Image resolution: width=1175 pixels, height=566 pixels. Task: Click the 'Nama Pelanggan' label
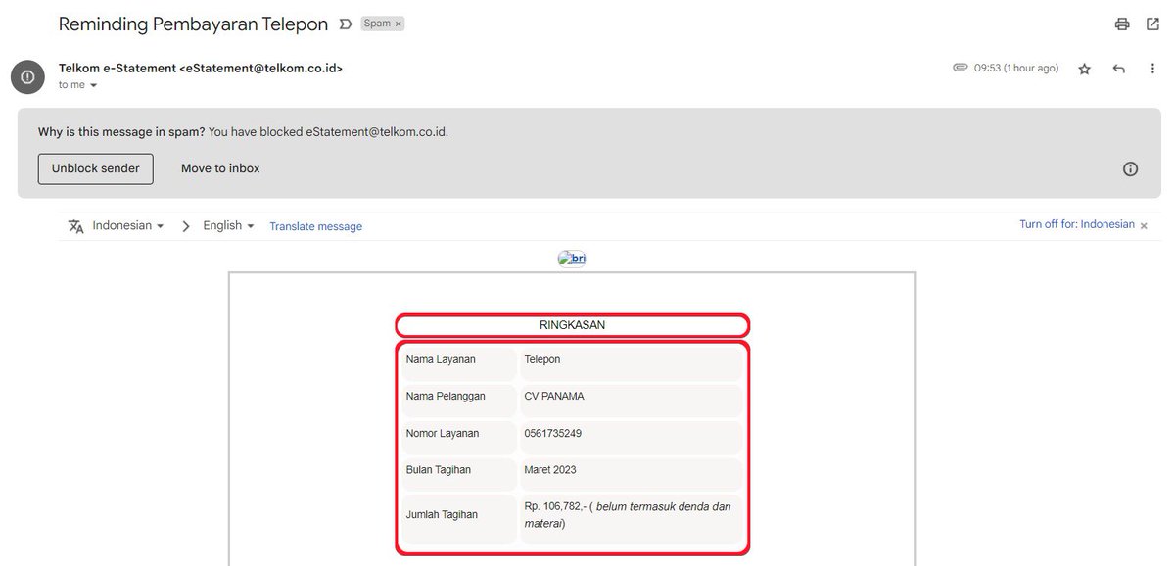point(446,397)
